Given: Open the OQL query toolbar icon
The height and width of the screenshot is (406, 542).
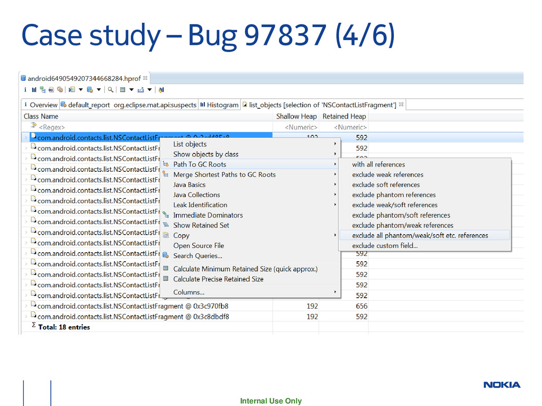Looking at the screenshot, I should coord(51,90).
